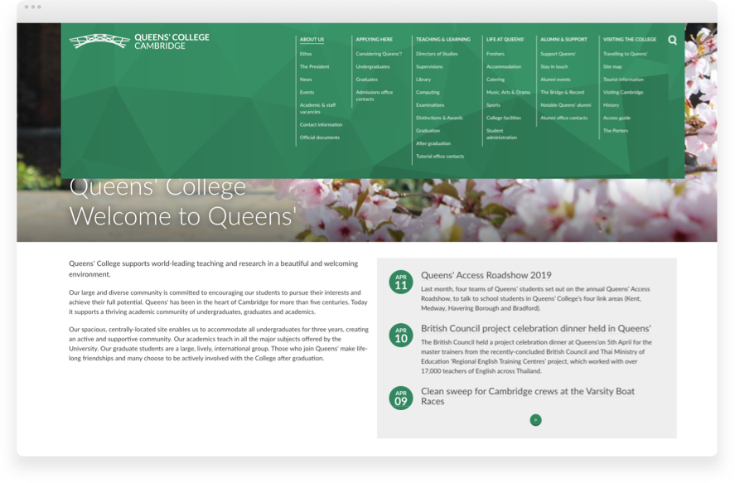Open Tutorial office contacts link
The image size is (735, 483).
pos(440,157)
